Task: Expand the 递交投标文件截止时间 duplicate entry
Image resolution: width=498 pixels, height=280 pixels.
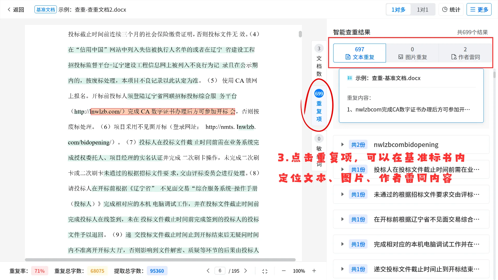Action: pos(342,269)
